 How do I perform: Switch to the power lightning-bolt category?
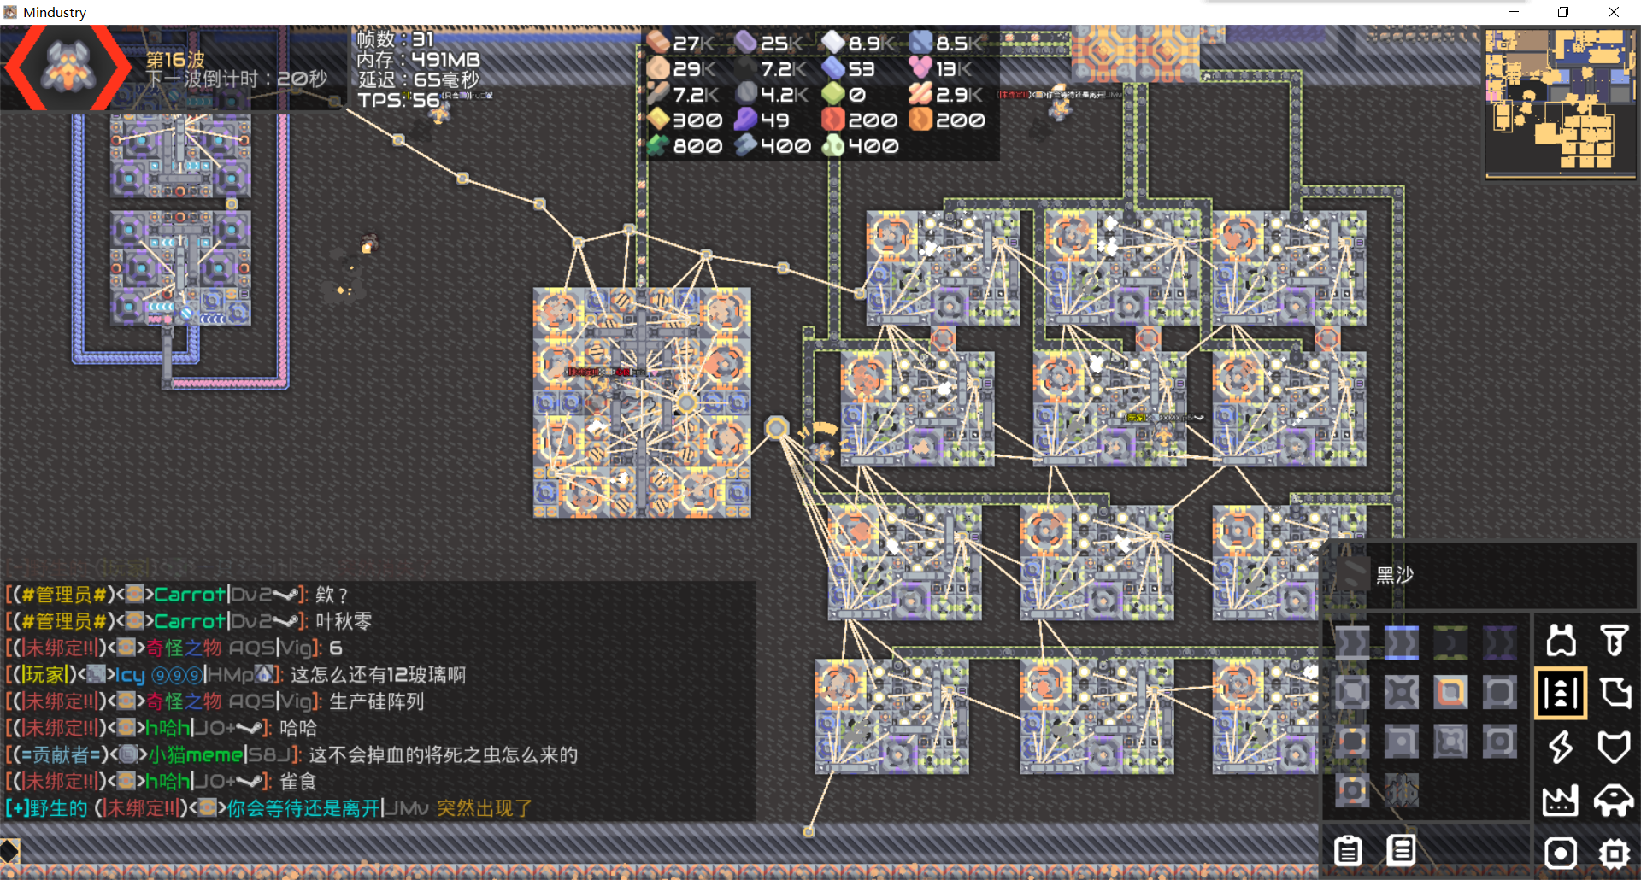(x=1561, y=747)
